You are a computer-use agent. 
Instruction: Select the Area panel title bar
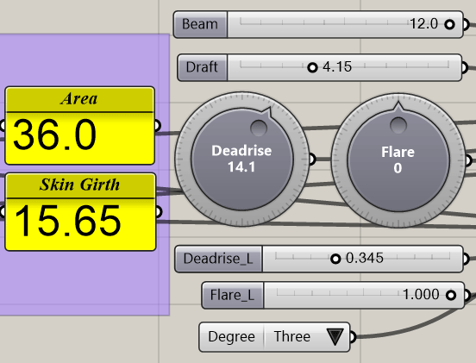(x=80, y=99)
